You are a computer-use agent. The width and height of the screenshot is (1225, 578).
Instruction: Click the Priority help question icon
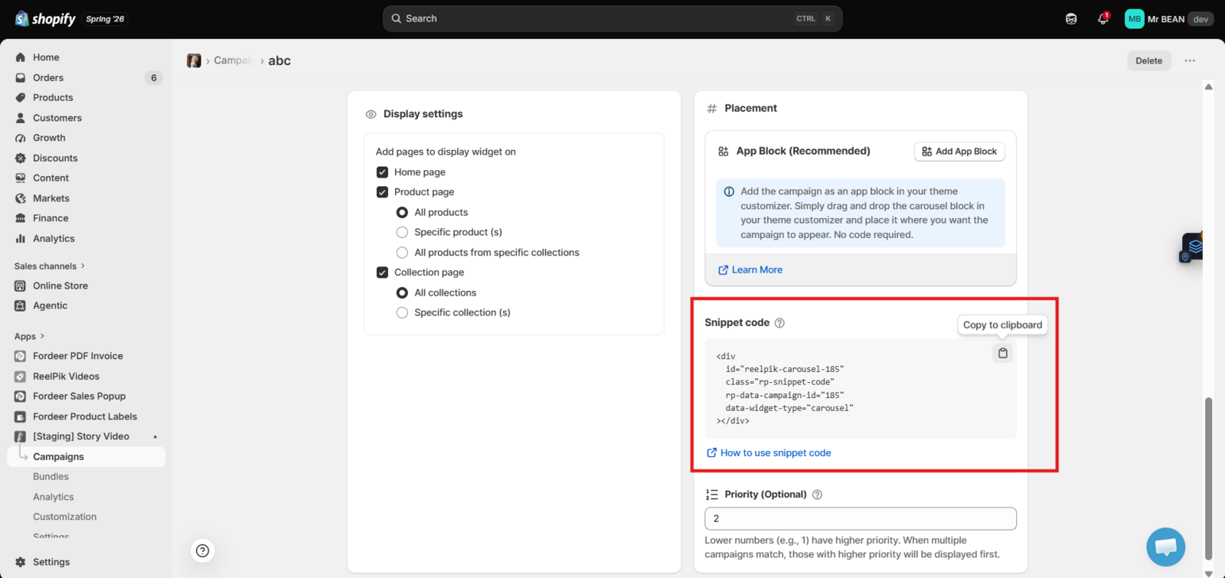[817, 495]
